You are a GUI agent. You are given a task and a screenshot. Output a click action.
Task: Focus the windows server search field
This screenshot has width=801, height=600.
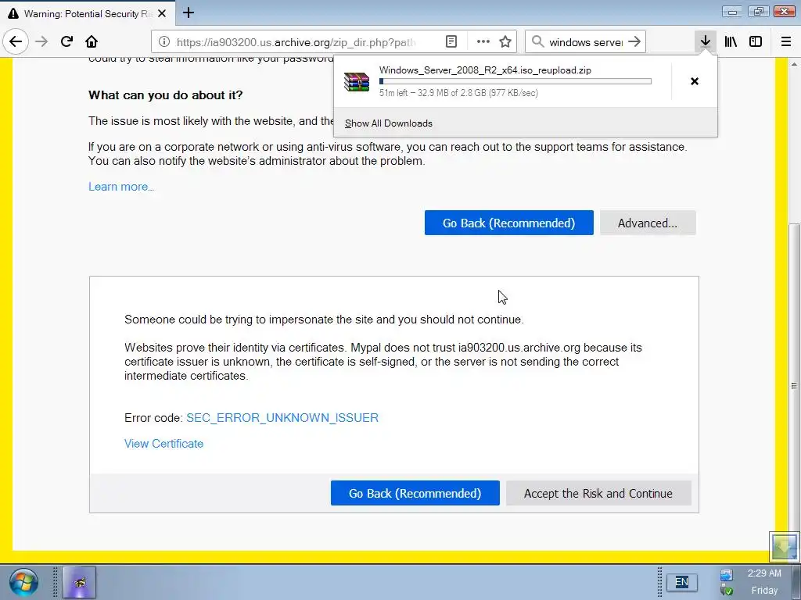click(586, 42)
